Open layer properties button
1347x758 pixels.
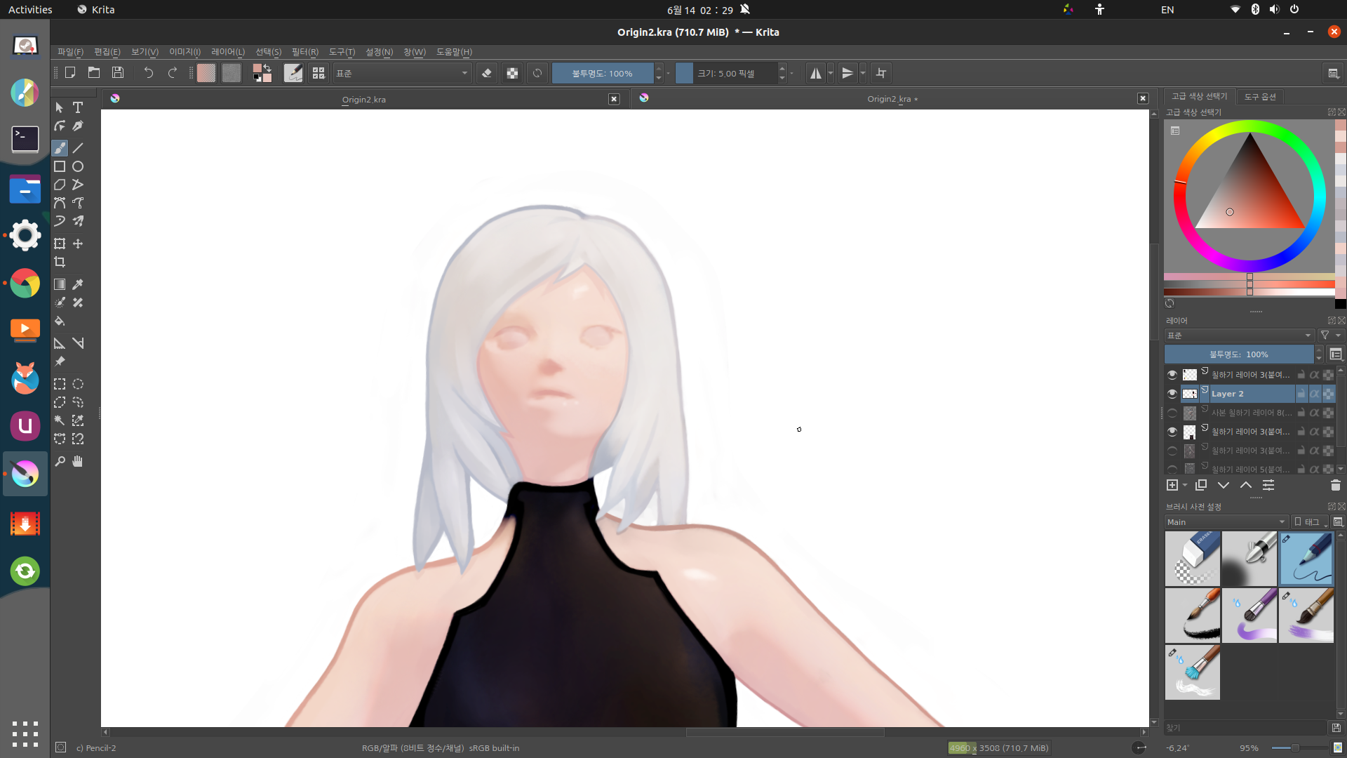1268,485
